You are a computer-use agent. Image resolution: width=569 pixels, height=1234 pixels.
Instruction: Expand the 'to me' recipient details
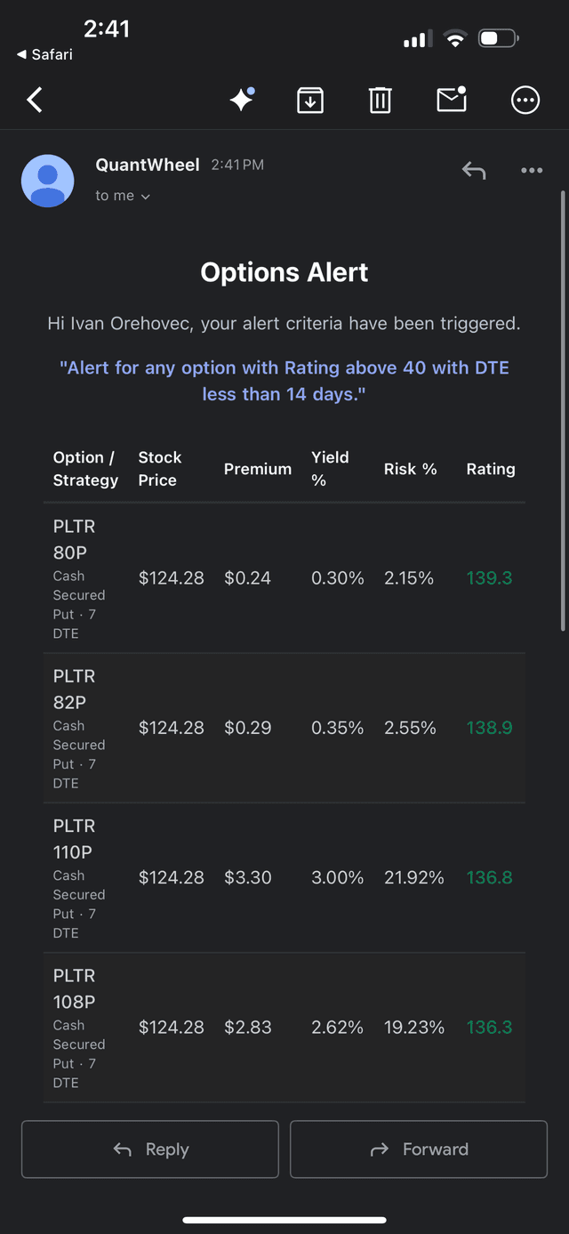click(123, 195)
